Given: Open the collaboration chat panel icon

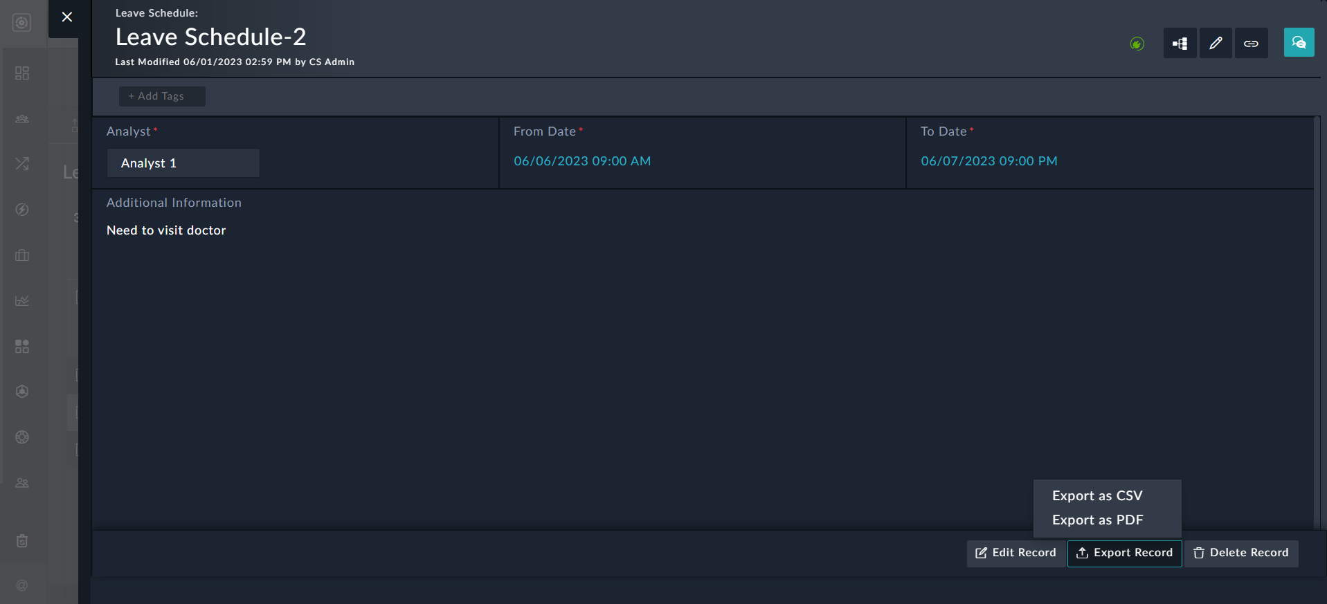Looking at the screenshot, I should coord(1299,43).
